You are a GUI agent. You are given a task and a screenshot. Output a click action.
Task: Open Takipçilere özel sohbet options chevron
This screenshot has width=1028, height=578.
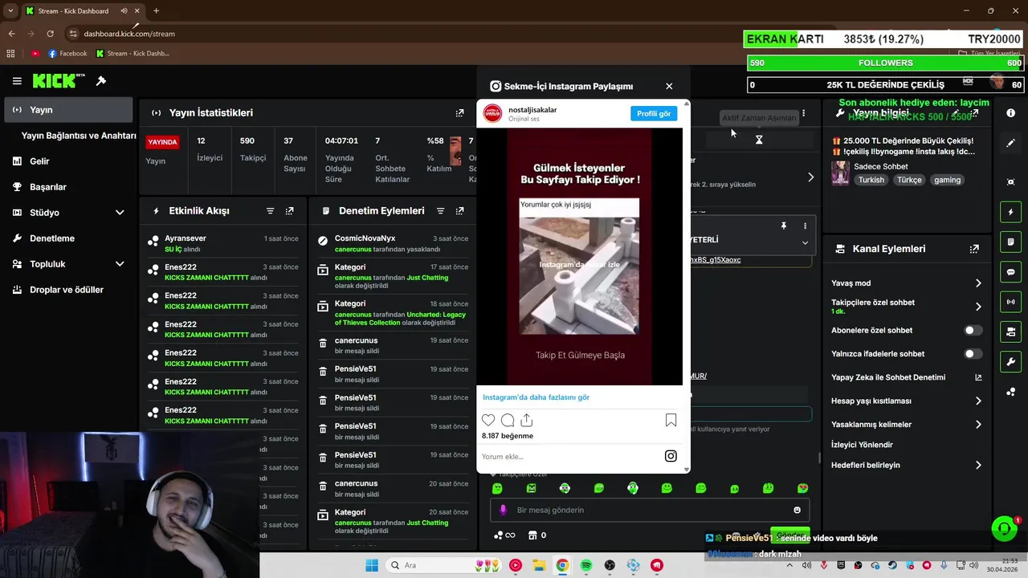978,307
